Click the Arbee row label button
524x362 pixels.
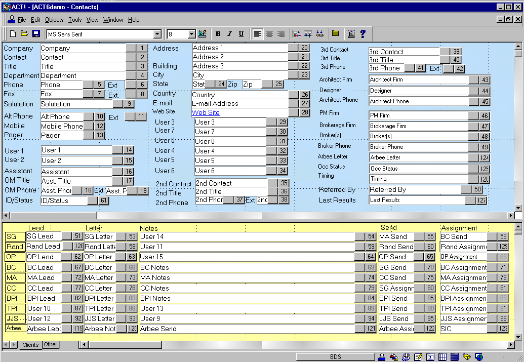point(15,328)
